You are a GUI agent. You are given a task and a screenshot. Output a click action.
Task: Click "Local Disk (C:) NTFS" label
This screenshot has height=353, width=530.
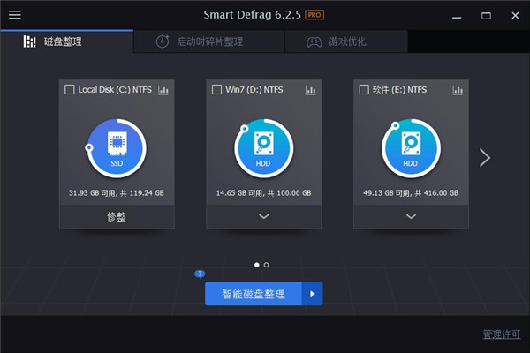pyautogui.click(x=115, y=89)
